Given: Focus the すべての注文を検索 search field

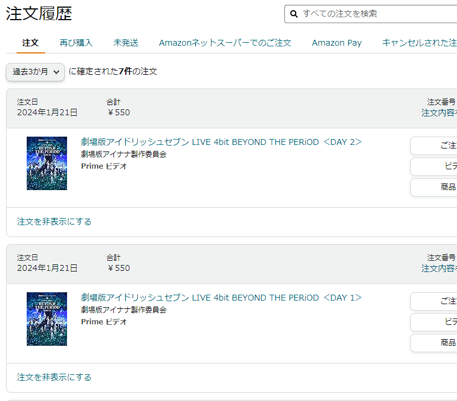Looking at the screenshot, I should click(371, 14).
